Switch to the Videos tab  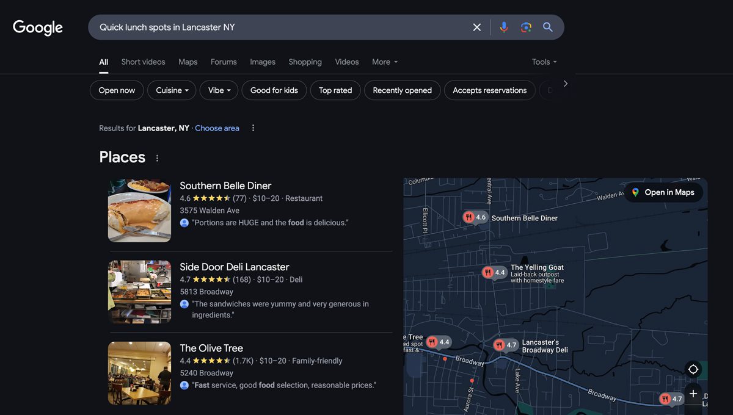tap(347, 62)
